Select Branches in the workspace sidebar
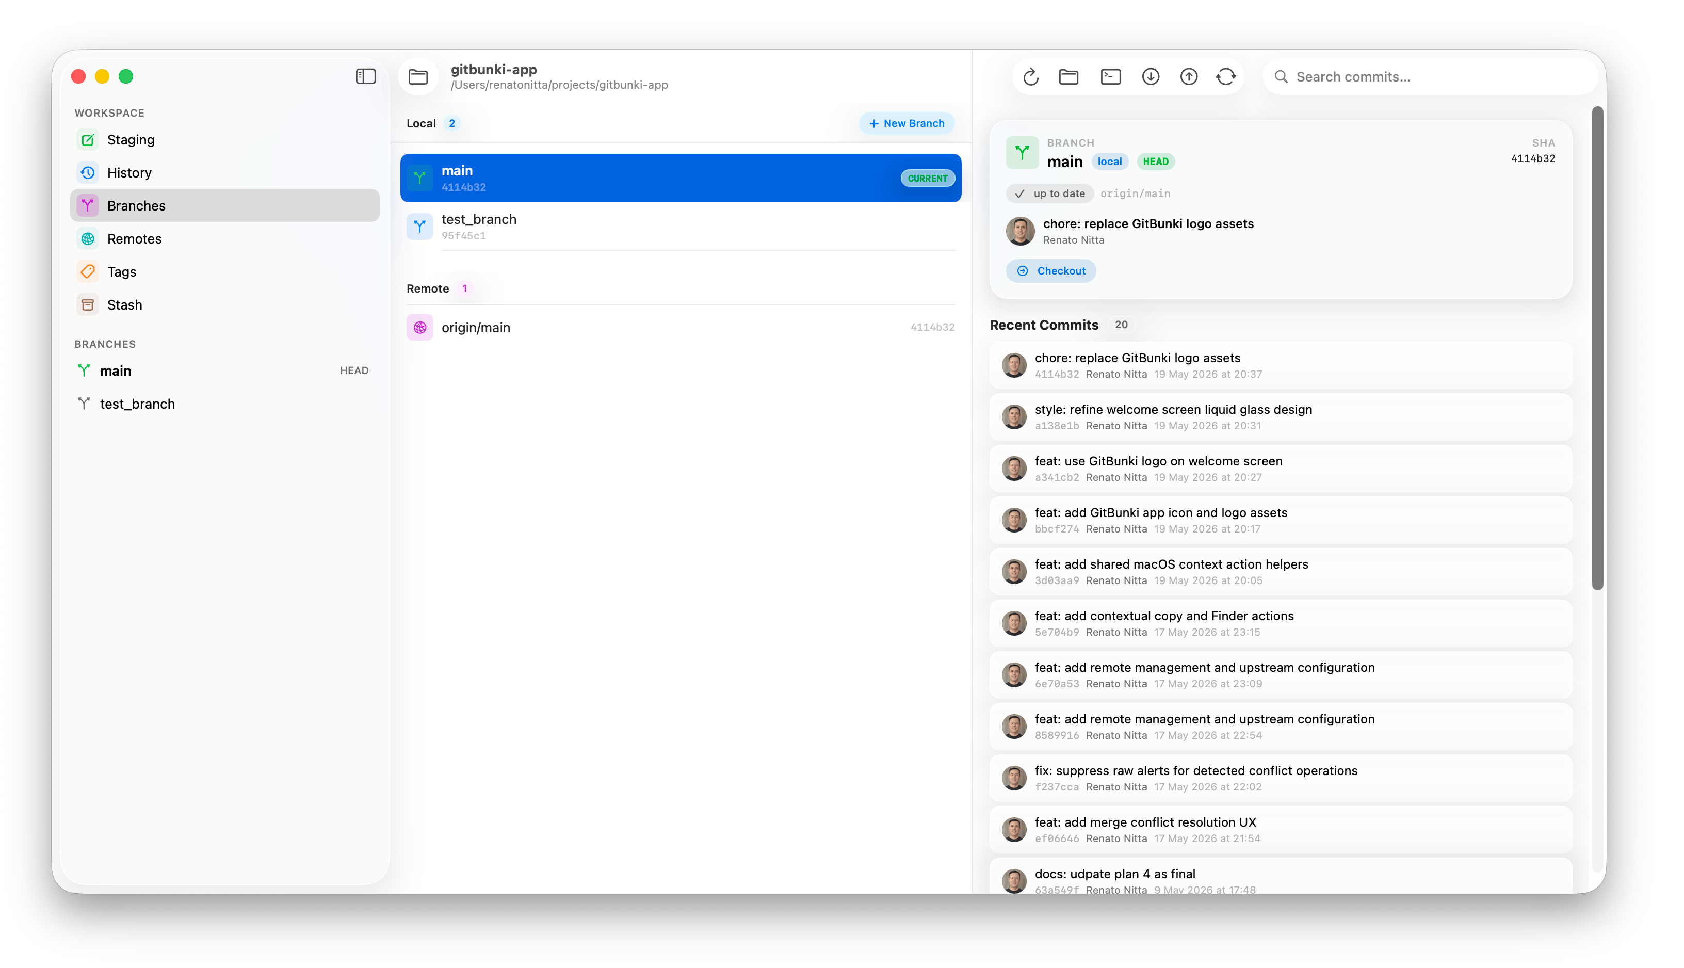The height and width of the screenshot is (968, 1684). click(x=224, y=205)
